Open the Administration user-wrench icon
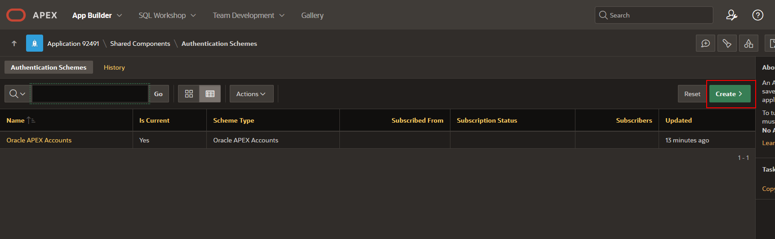Screen dimensions: 775x239 coord(732,15)
